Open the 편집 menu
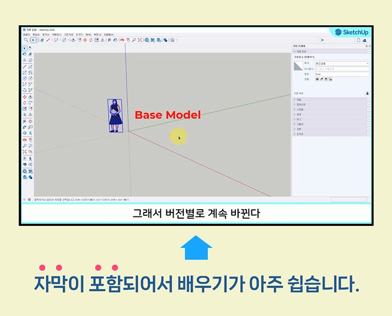The height and width of the screenshot is (316, 392). tap(36, 35)
